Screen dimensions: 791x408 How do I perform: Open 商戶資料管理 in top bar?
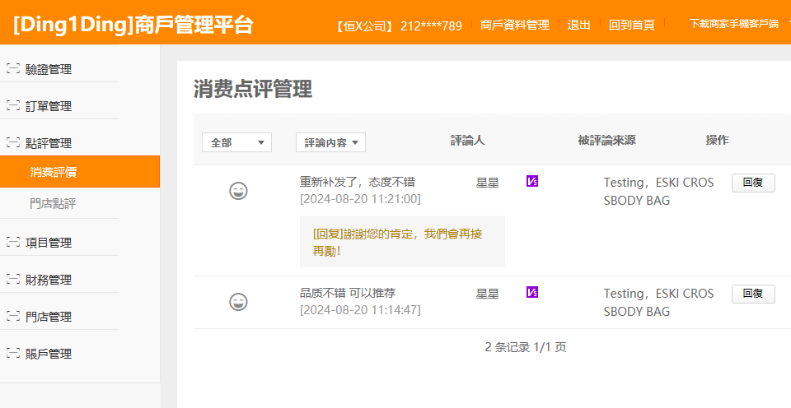[x=514, y=25]
